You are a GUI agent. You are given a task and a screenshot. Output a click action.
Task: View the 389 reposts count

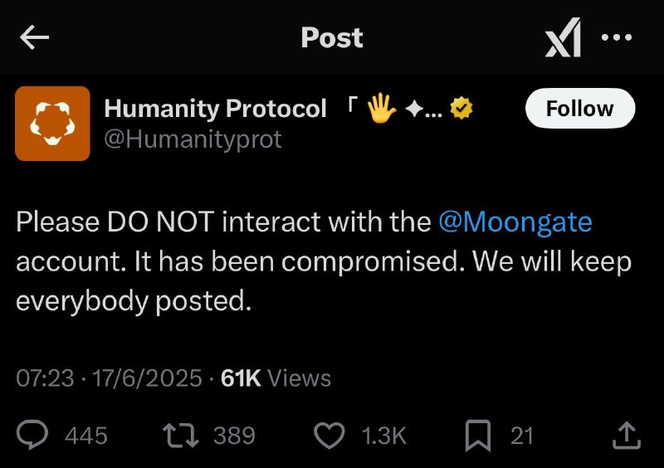(234, 436)
